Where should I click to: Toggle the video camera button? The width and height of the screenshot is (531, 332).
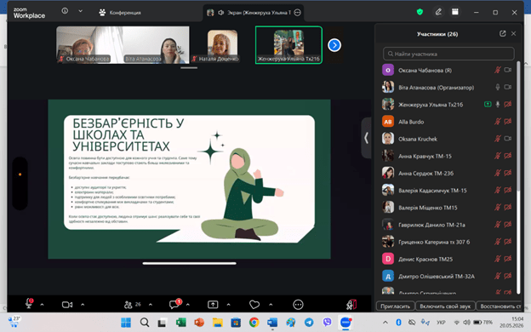pyautogui.click(x=67, y=305)
